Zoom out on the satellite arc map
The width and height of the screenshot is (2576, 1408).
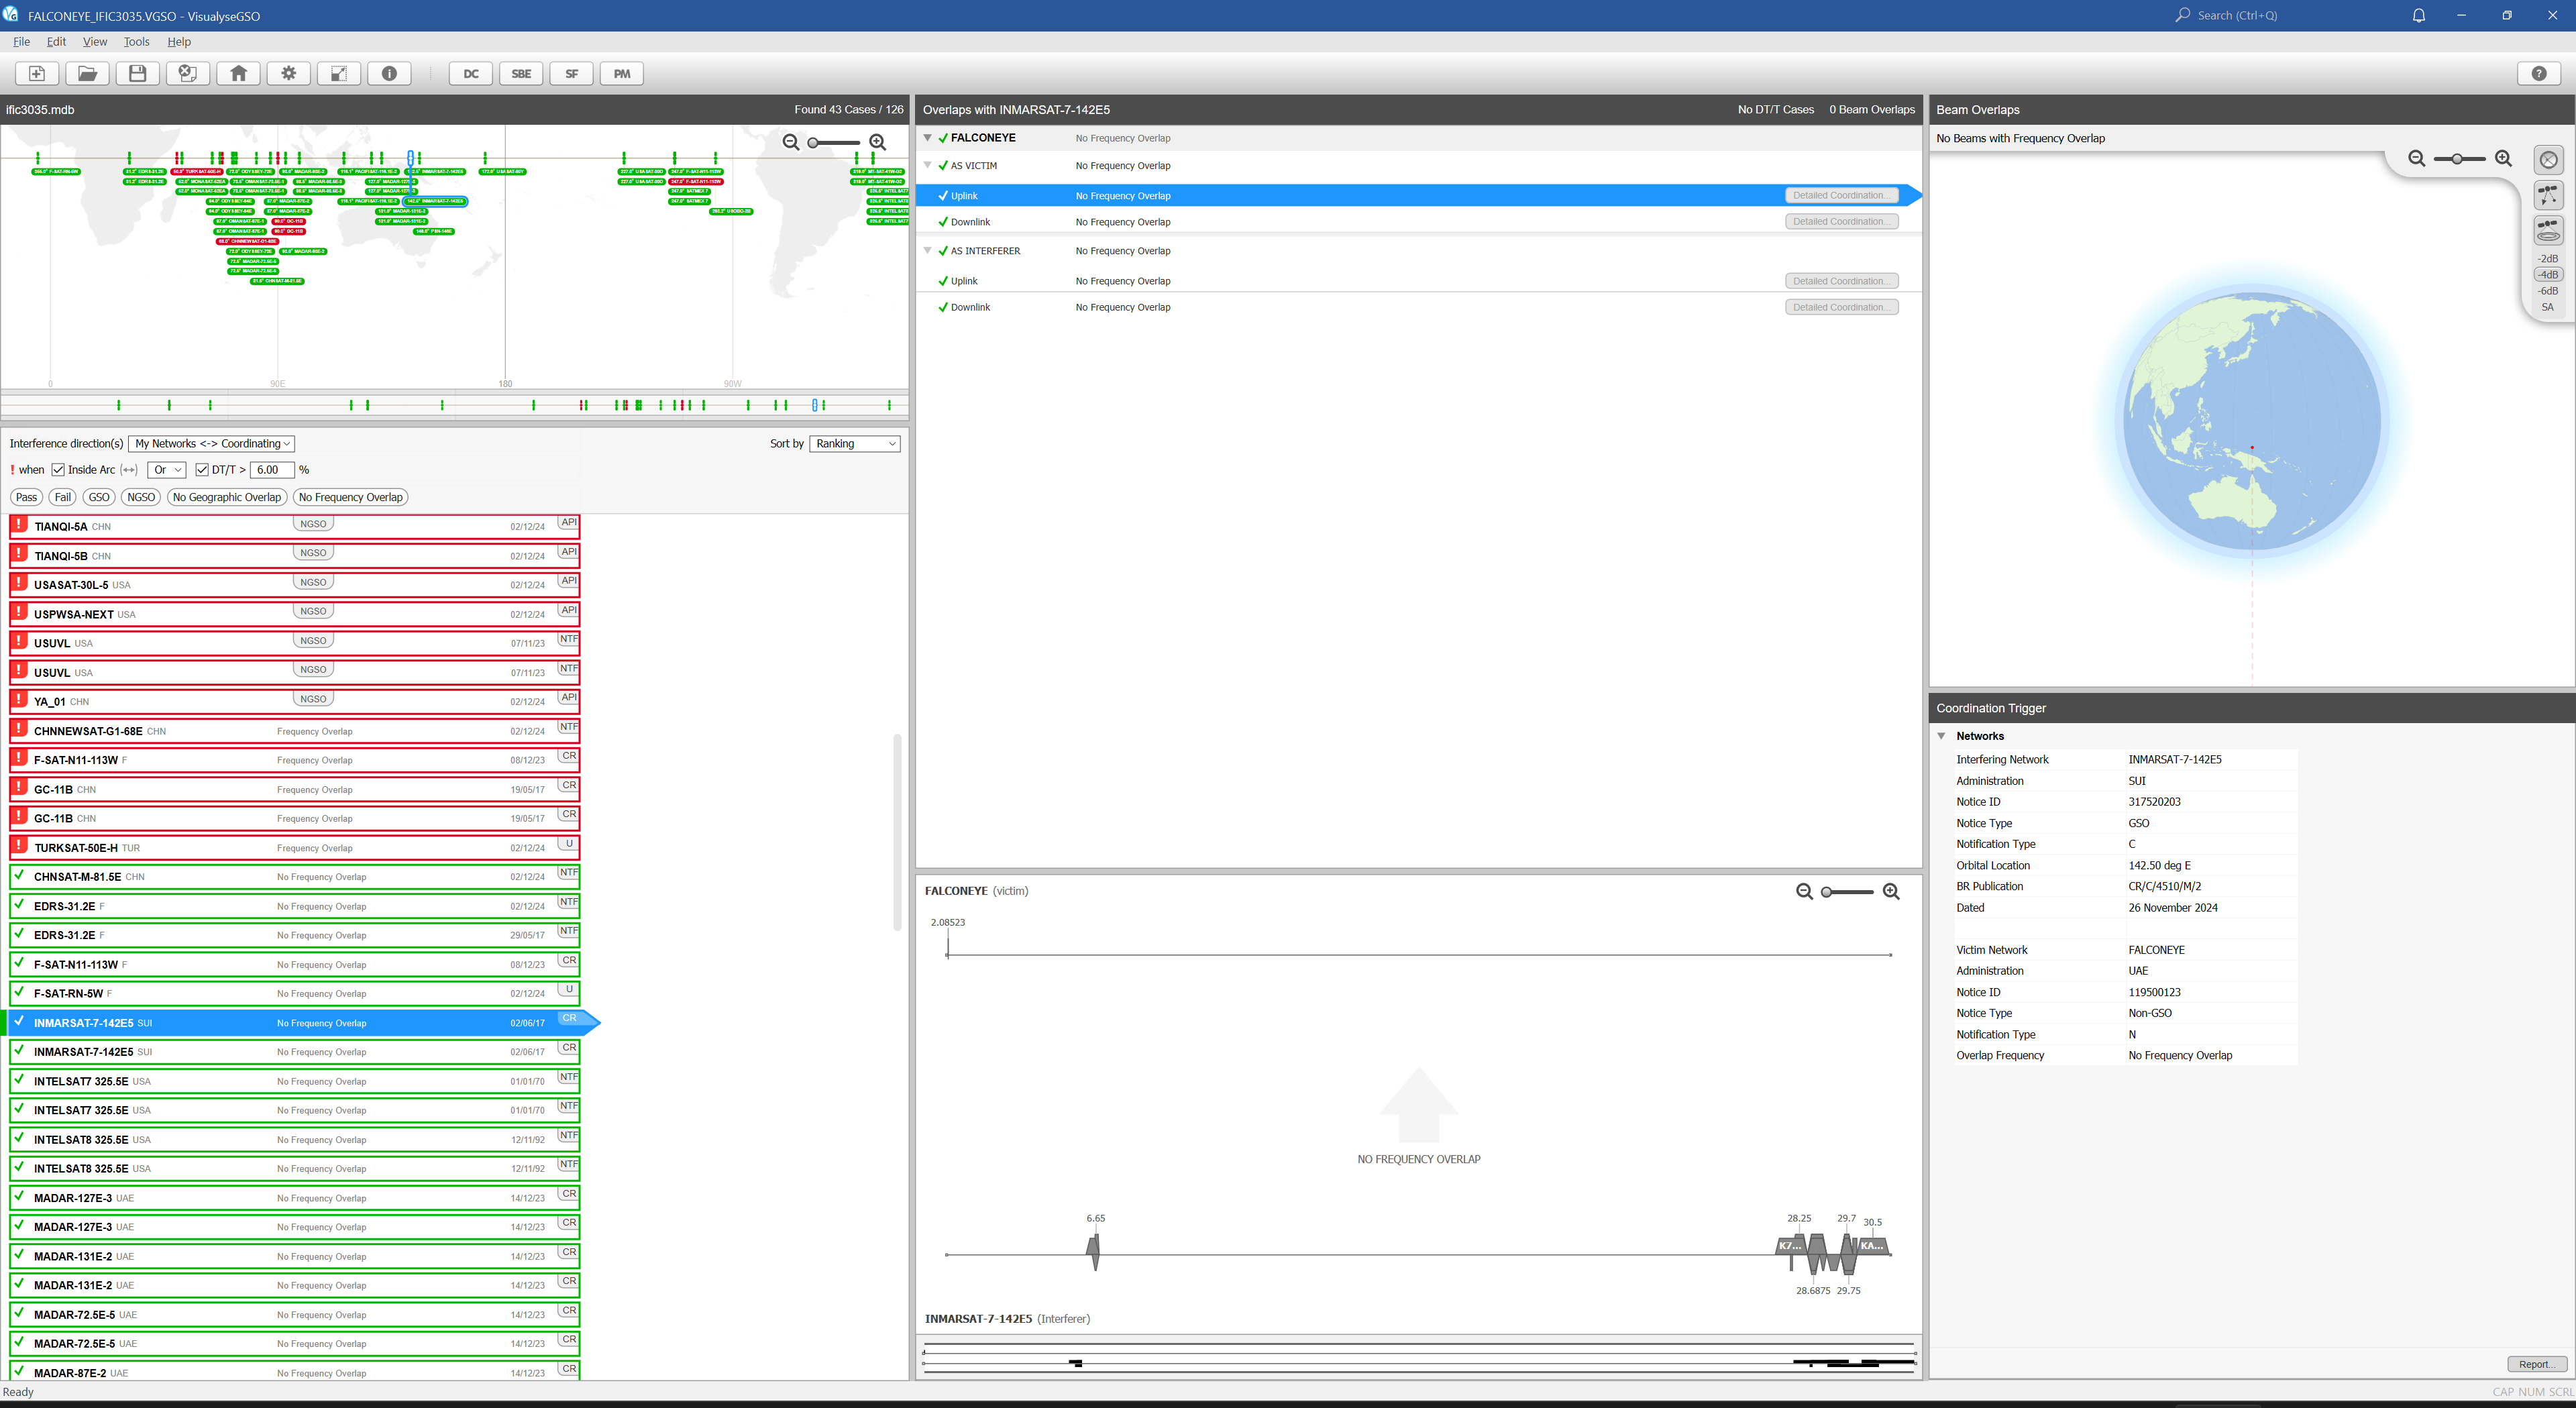[x=791, y=142]
